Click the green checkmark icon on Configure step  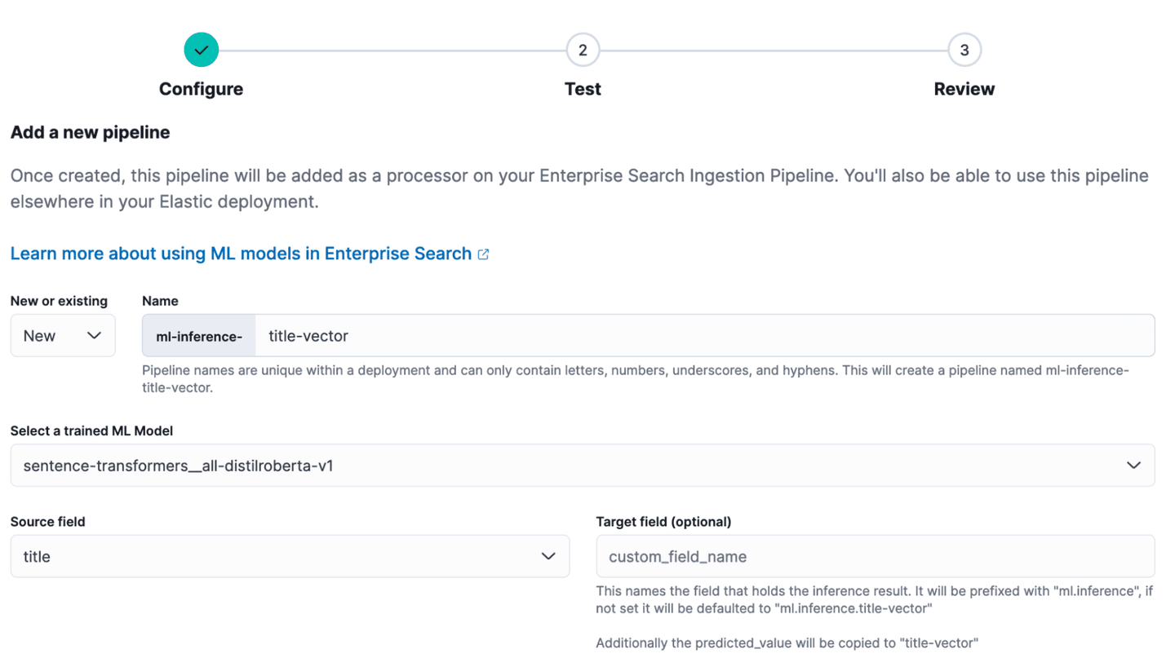coord(202,50)
